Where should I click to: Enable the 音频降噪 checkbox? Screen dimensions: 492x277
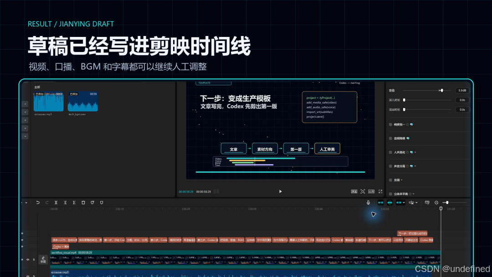pos(390,138)
